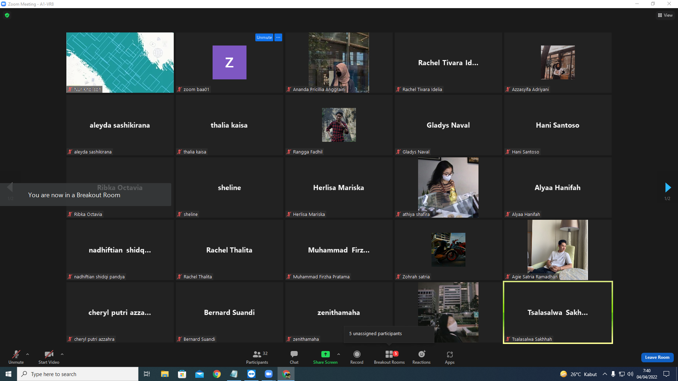
Task: Open File Explorer from the taskbar
Action: tap(165, 374)
